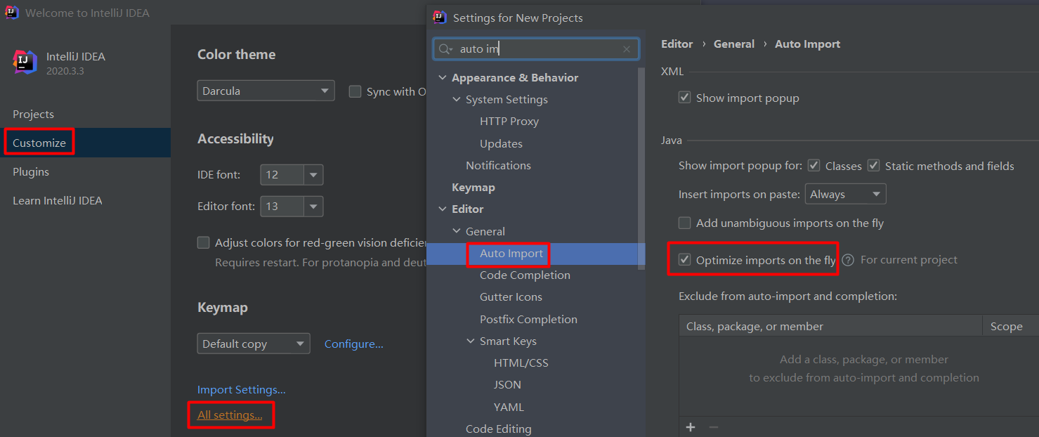This screenshot has width=1039, height=437.
Task: Clear the settings search field with the x icon
Action: (627, 49)
